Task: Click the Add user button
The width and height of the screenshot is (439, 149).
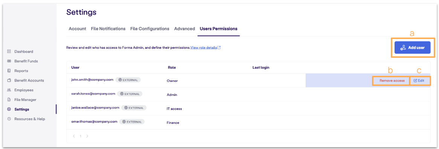Action: coord(412,48)
